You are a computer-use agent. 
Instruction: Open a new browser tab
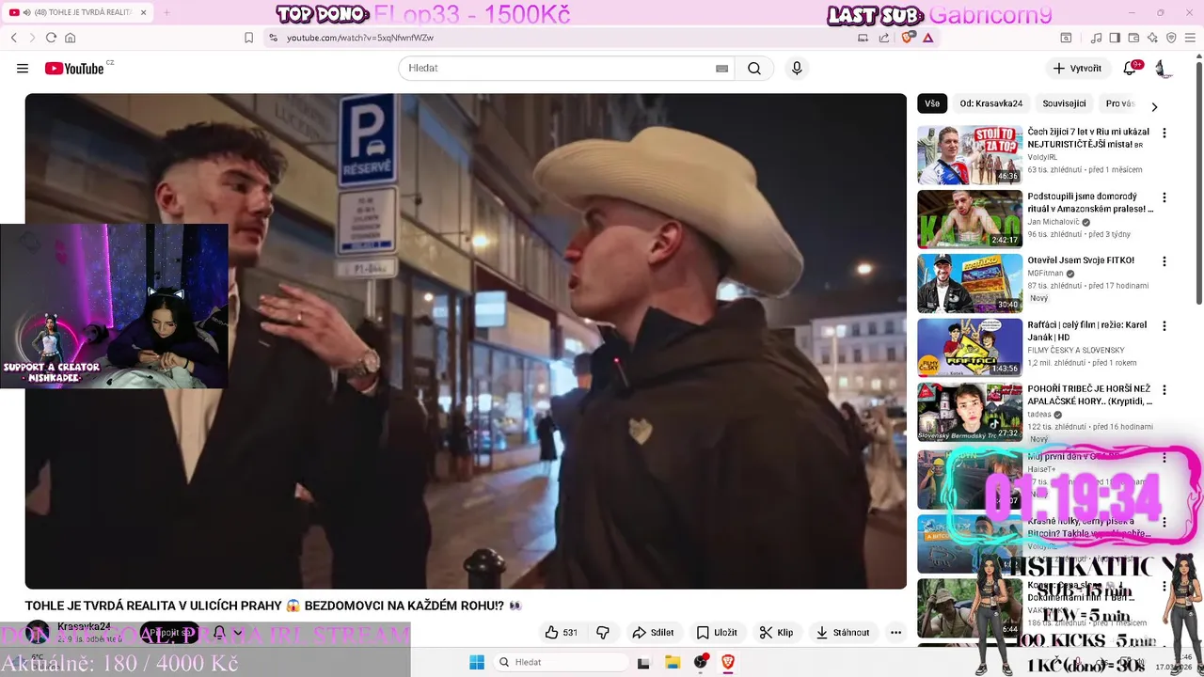166,12
